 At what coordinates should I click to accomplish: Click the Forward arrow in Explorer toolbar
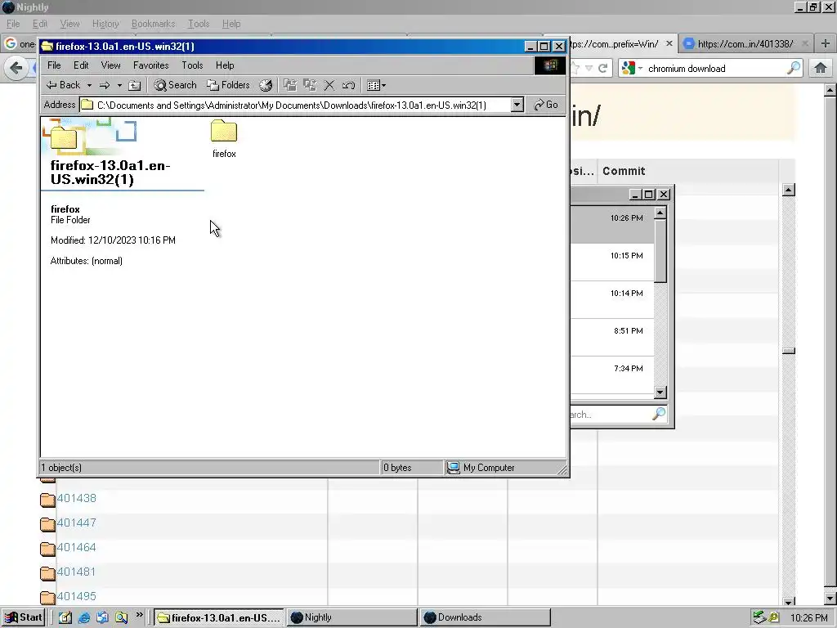tap(105, 85)
